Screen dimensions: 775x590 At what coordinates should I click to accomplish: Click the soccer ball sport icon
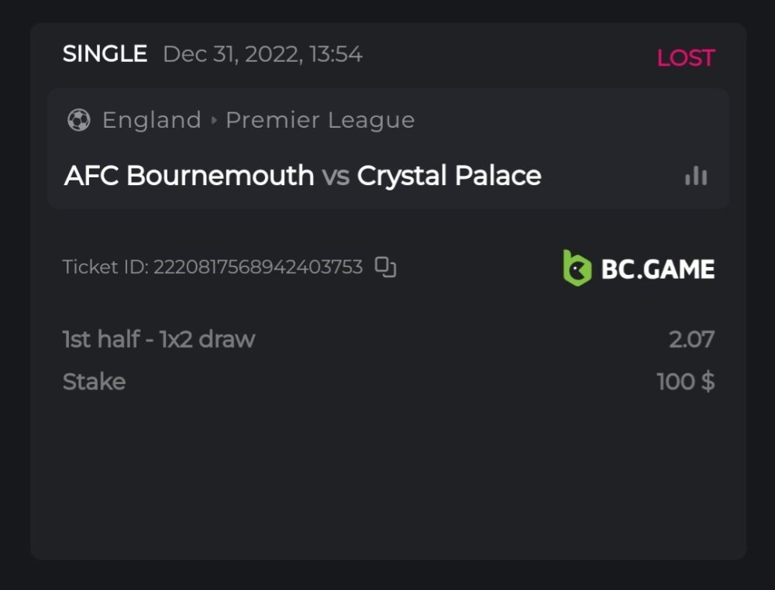point(78,120)
